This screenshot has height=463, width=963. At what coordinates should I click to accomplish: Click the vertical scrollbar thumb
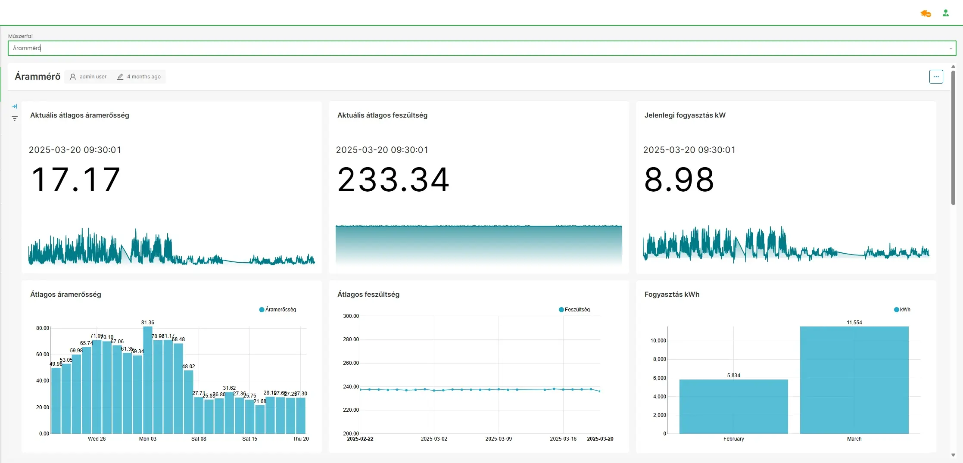click(x=953, y=138)
